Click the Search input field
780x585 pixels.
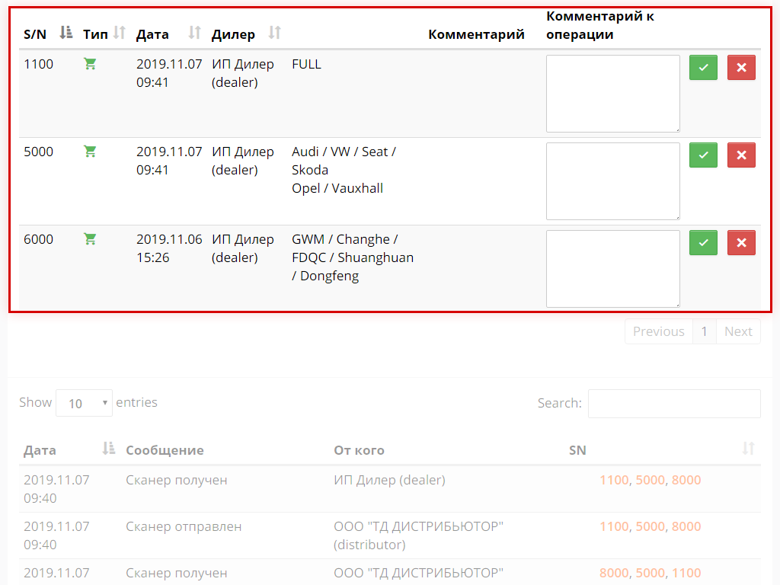pyautogui.click(x=673, y=404)
